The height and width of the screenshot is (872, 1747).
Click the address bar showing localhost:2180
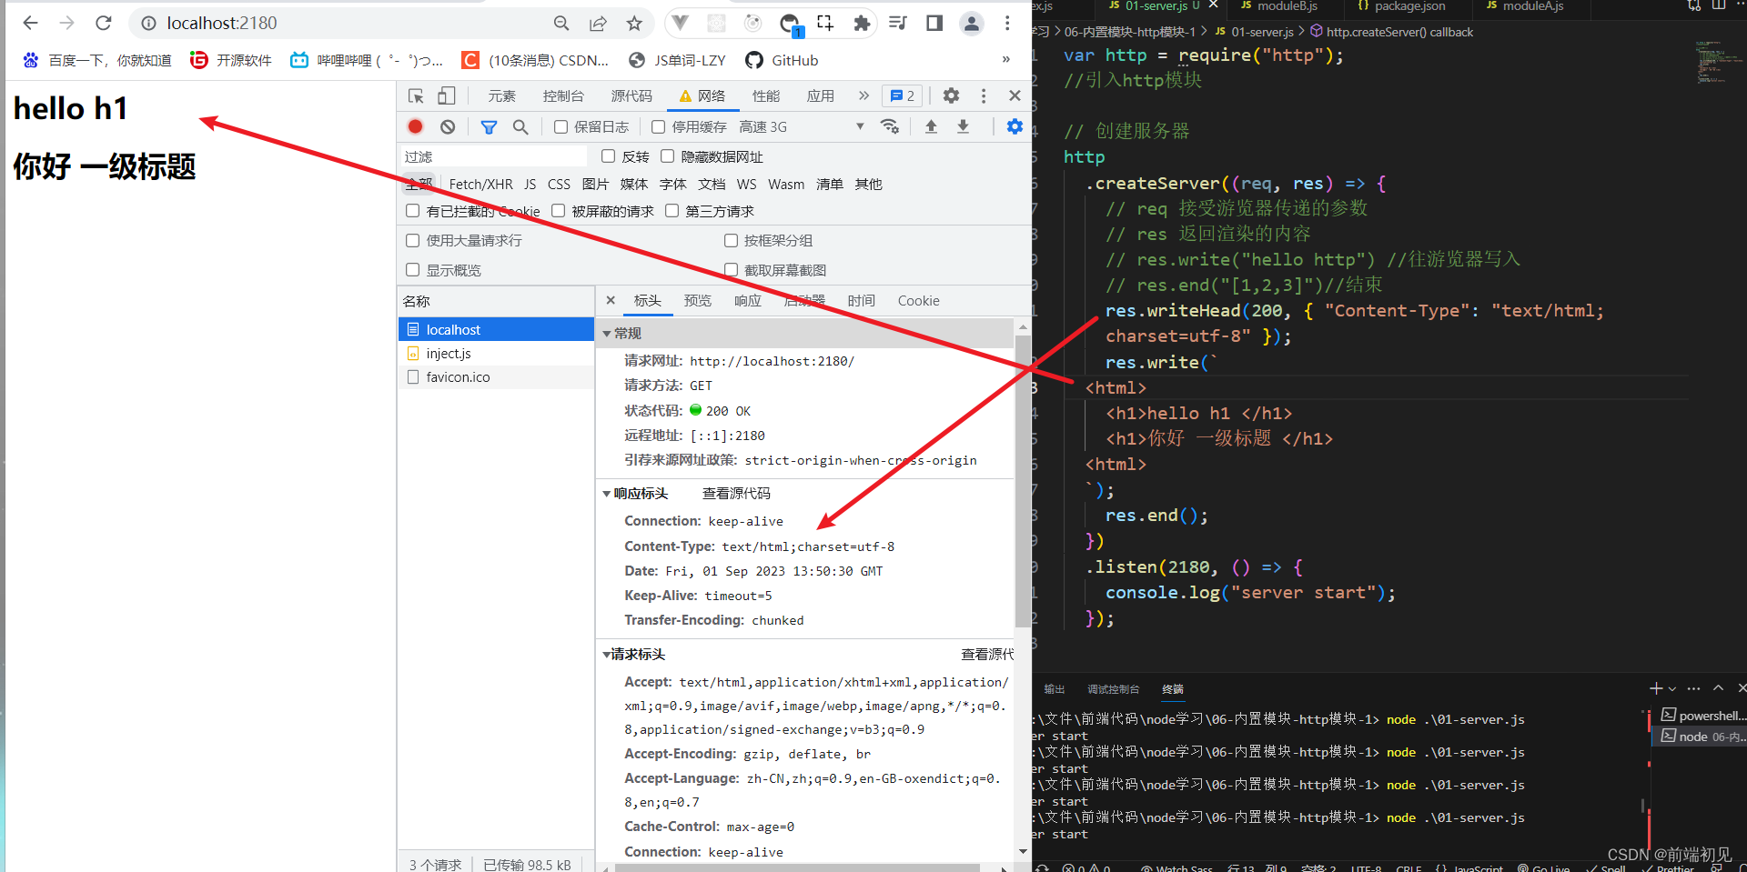click(x=346, y=24)
